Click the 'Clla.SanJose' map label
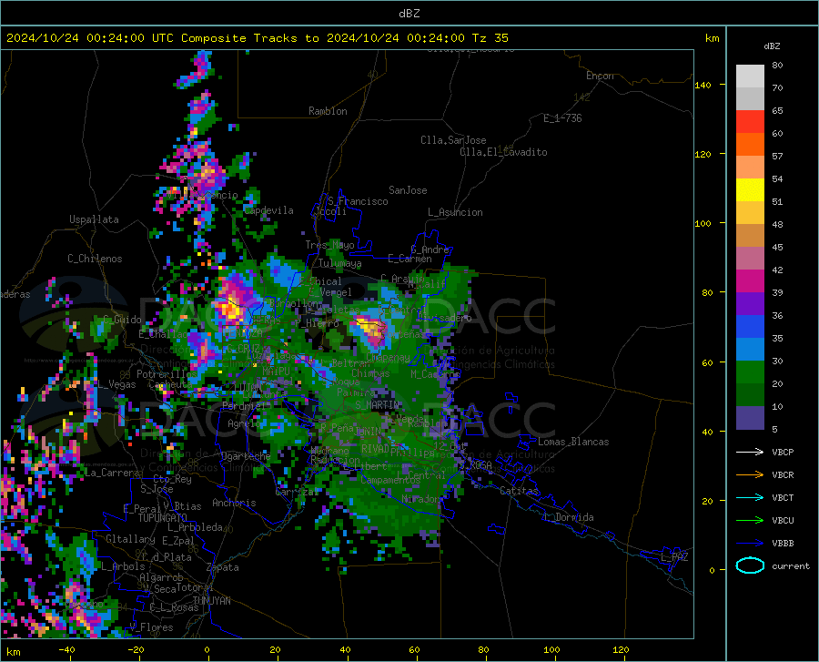This screenshot has width=819, height=662. click(453, 140)
